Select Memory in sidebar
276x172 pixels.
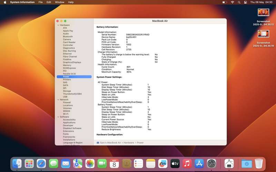[67, 65]
